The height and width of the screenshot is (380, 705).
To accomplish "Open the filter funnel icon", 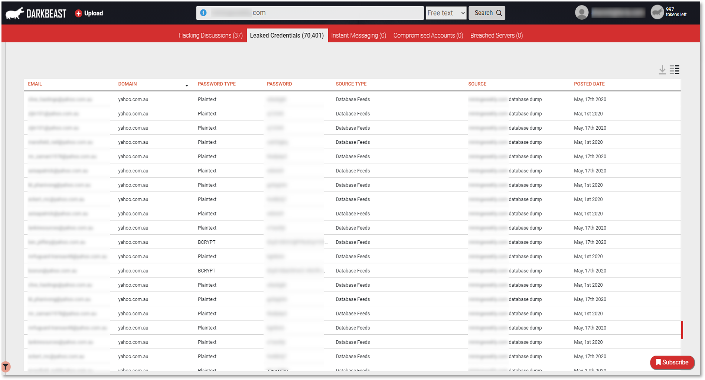I will [x=6, y=367].
